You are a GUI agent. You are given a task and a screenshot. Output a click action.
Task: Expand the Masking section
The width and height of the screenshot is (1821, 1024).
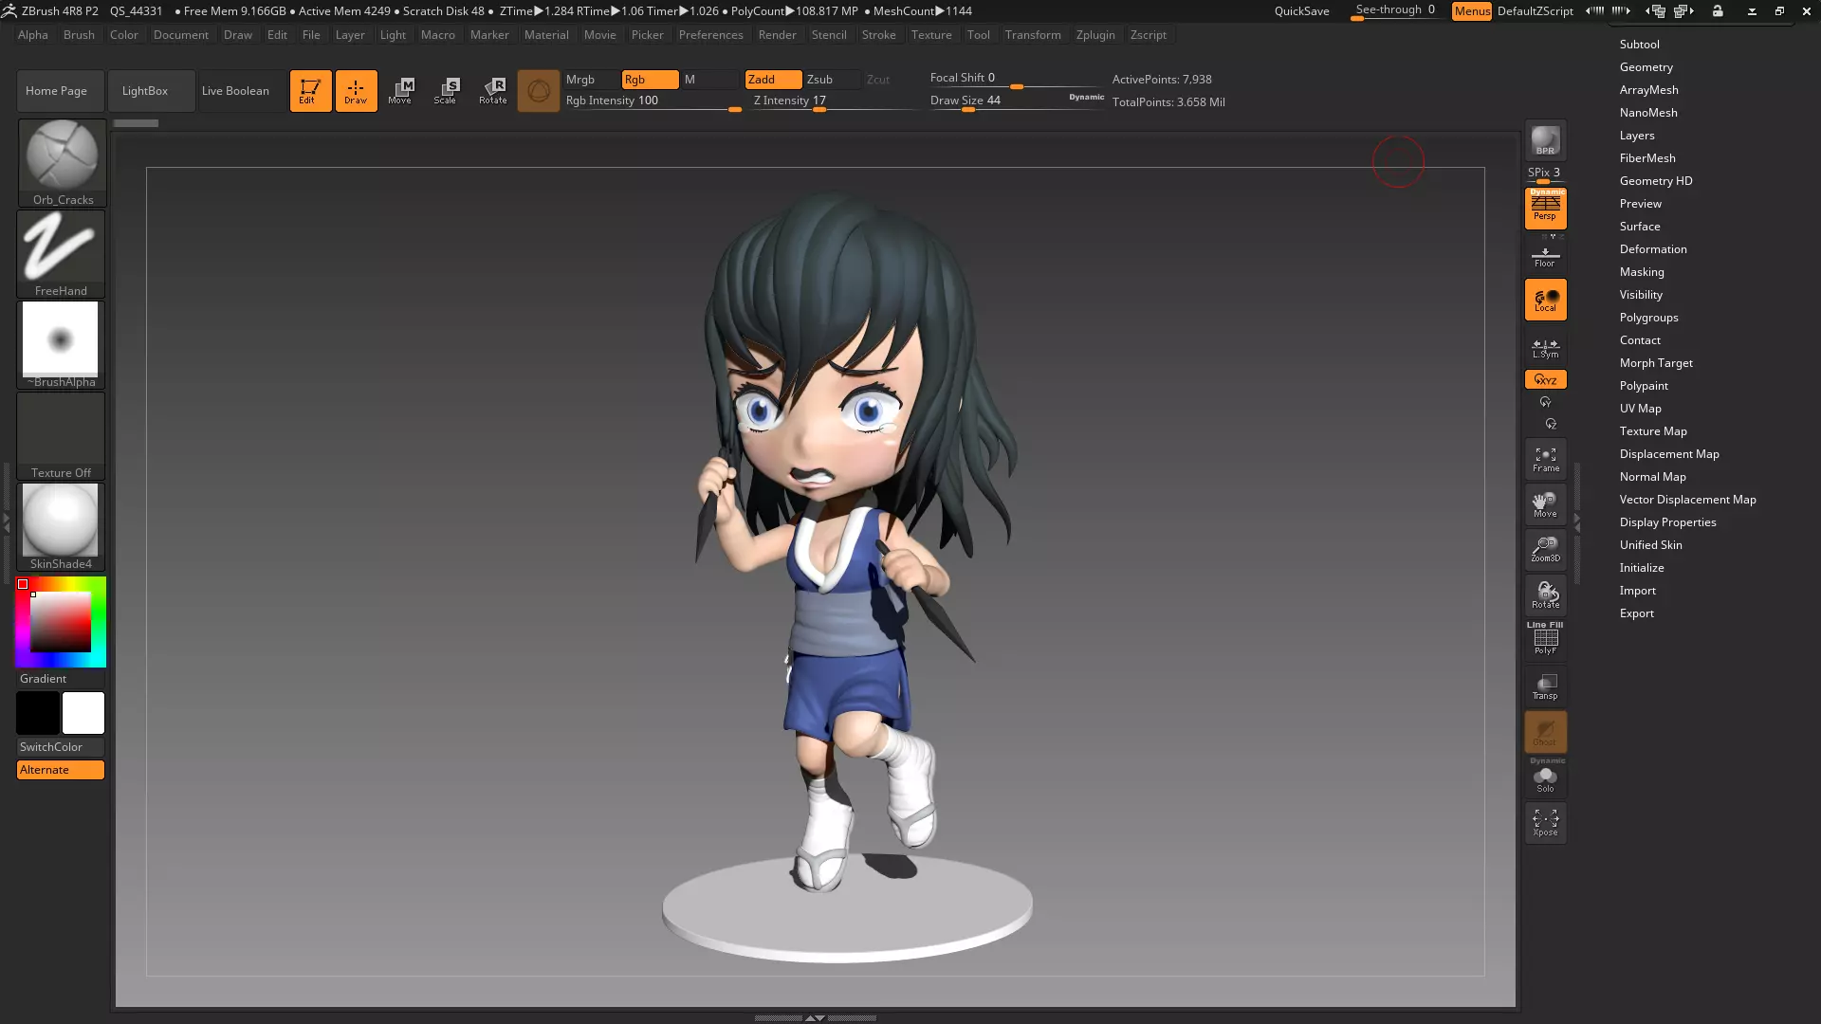click(x=1641, y=272)
